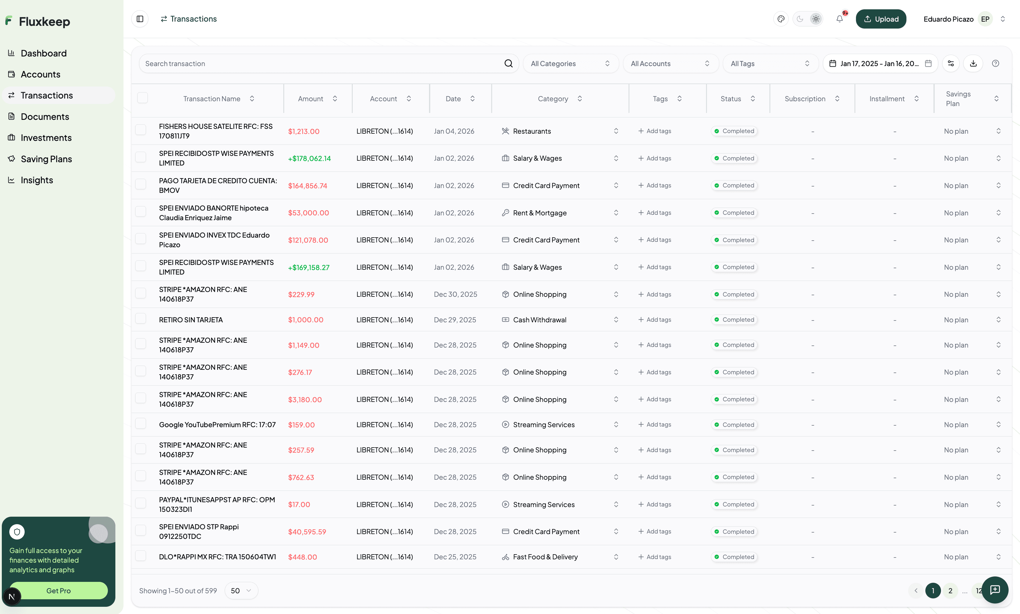
Task: Go to the Insights section
Action: coord(37,180)
